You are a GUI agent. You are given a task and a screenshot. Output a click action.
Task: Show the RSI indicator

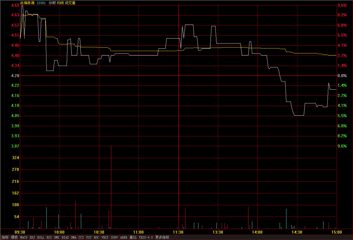click(49, 237)
